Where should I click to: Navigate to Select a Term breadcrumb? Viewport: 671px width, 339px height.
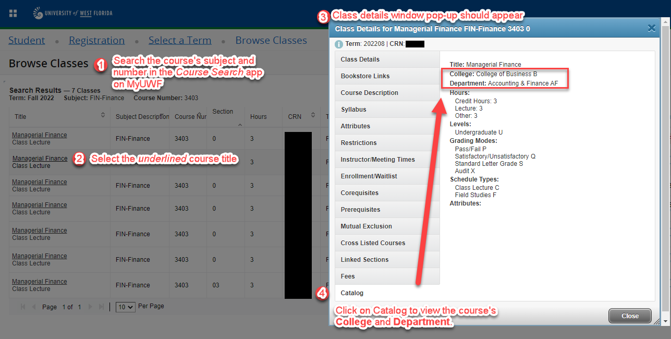[x=180, y=41]
